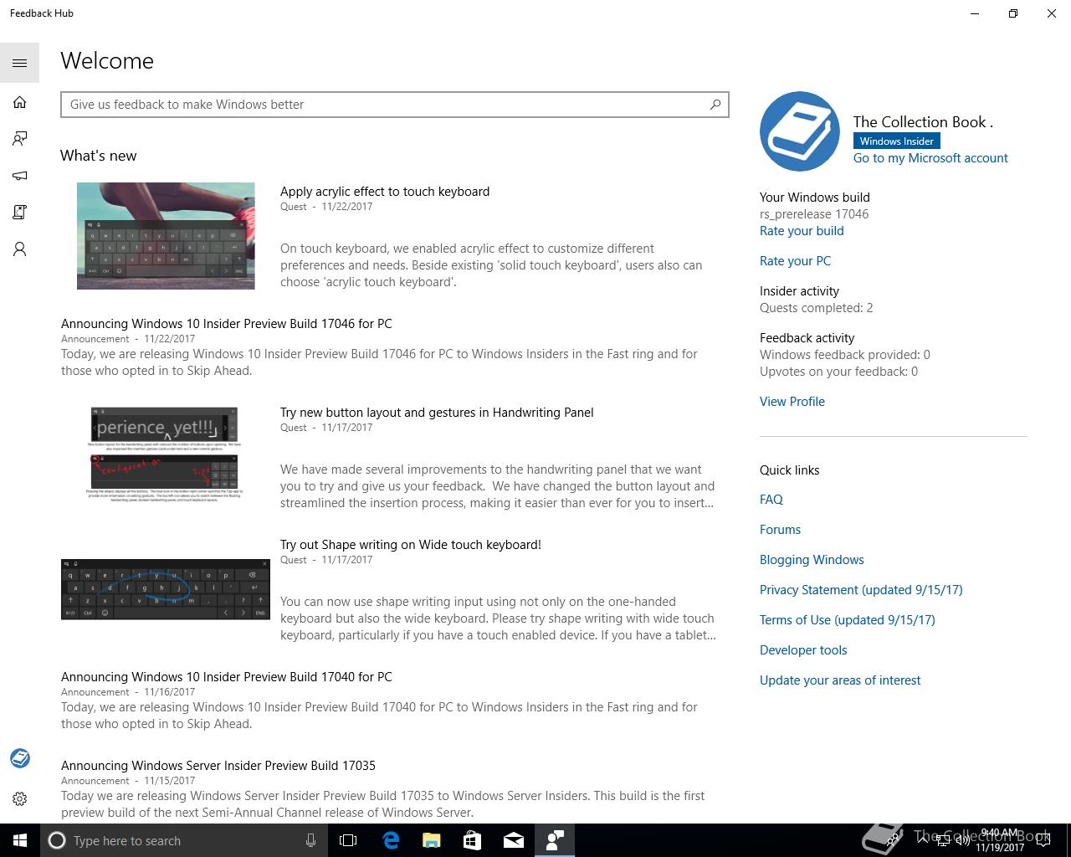Open Settings gear in sidebar

(x=20, y=799)
